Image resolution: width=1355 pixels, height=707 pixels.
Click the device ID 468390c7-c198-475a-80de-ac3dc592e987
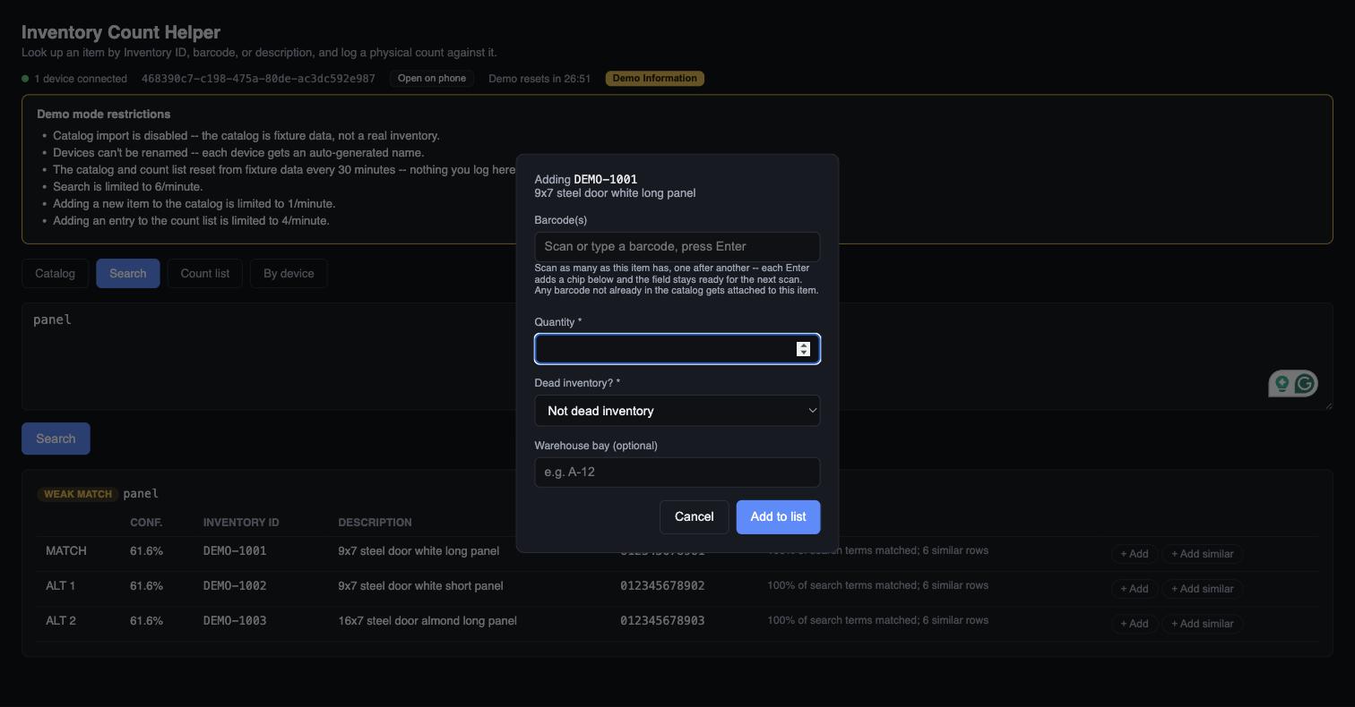[258, 79]
